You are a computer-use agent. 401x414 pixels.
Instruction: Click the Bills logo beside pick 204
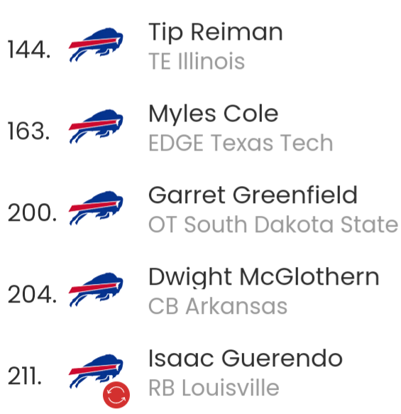(96, 290)
